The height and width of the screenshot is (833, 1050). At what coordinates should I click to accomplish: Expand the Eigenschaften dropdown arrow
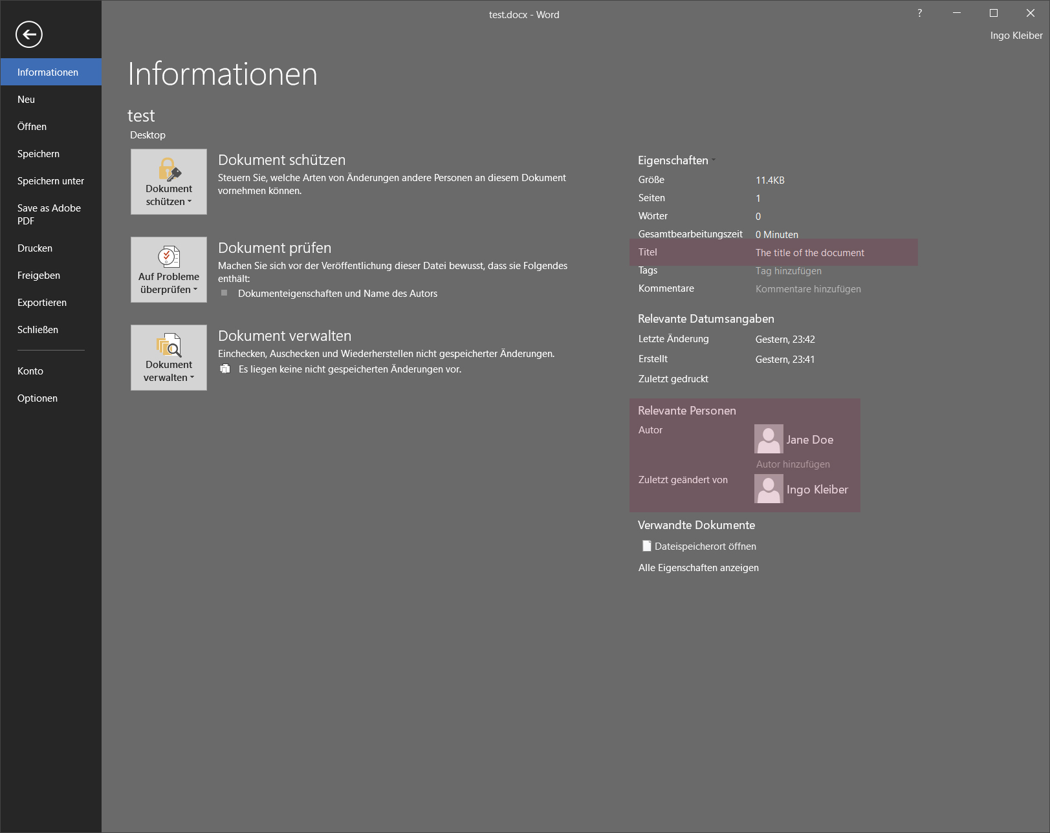(x=714, y=160)
